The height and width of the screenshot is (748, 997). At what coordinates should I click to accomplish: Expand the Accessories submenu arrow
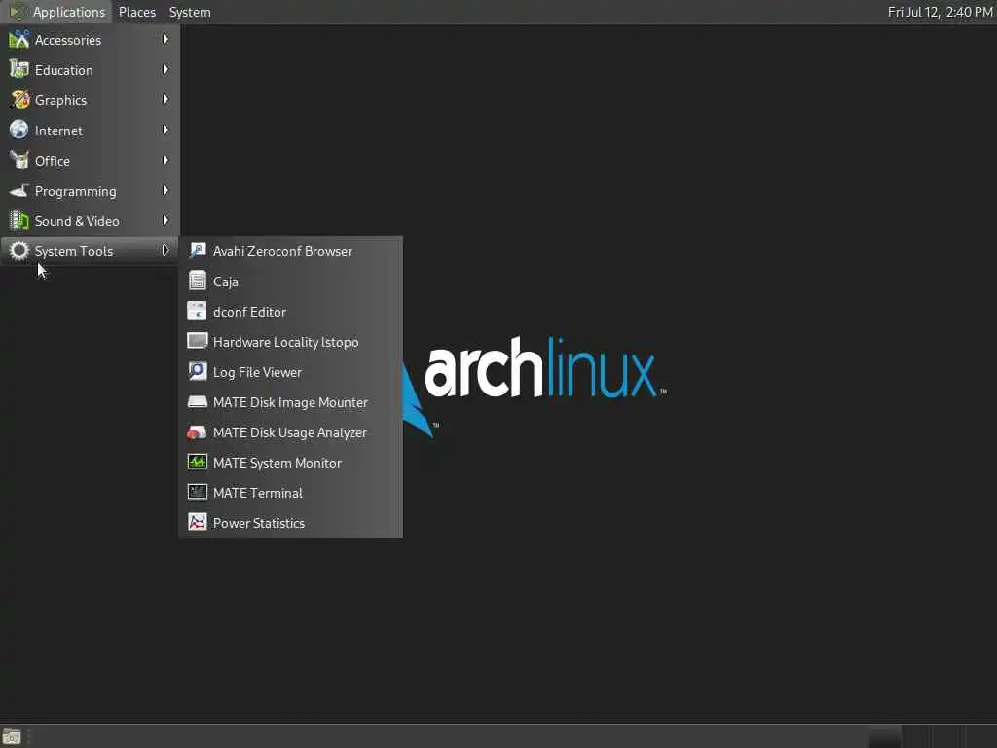click(x=166, y=39)
